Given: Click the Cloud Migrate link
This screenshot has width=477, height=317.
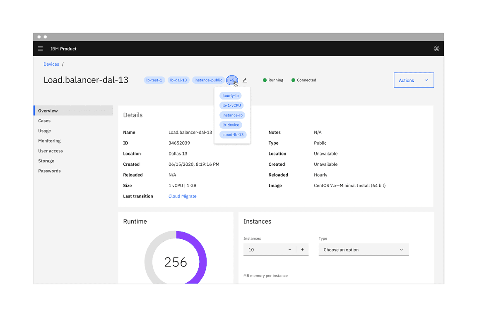Looking at the screenshot, I should tap(182, 196).
